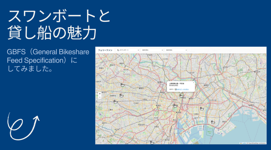271x150 pixels.
Task: Click the swan marker above 江東区
Action: click(x=202, y=108)
